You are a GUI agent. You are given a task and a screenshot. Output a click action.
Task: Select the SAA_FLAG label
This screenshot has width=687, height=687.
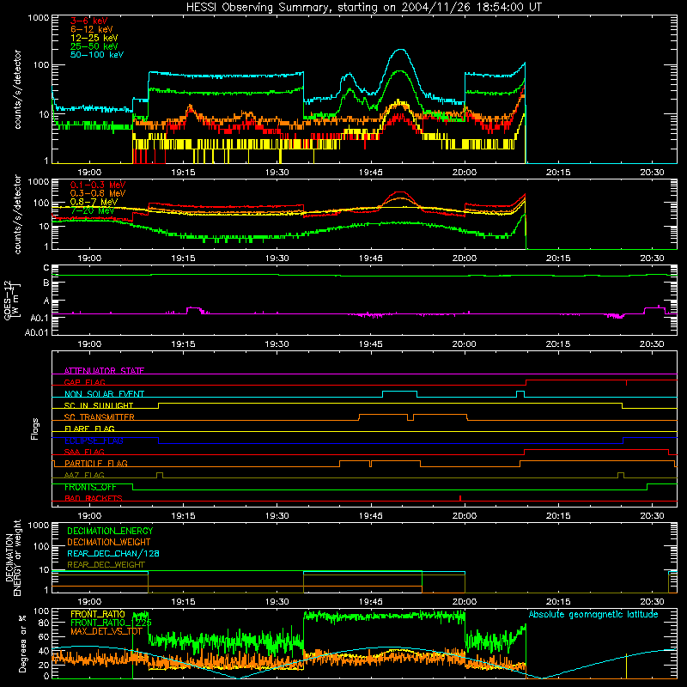tap(84, 452)
